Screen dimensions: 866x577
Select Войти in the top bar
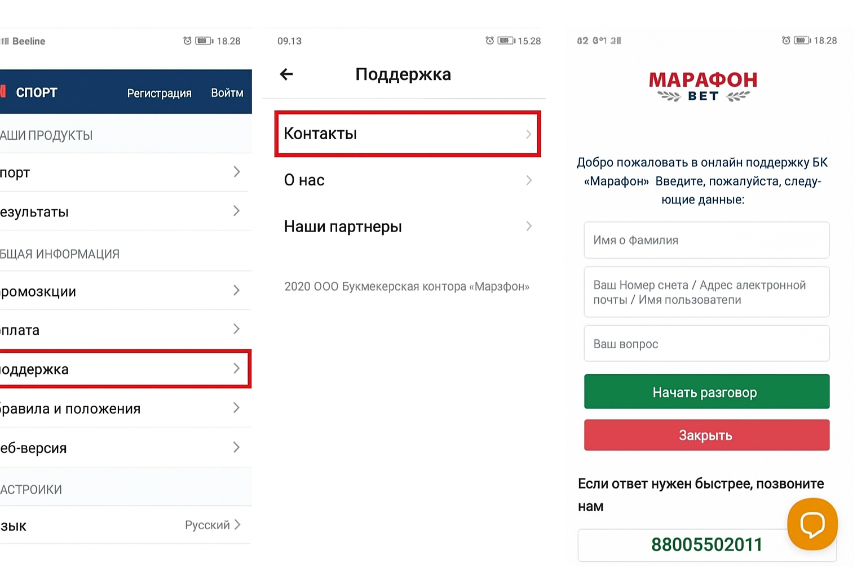pyautogui.click(x=227, y=92)
